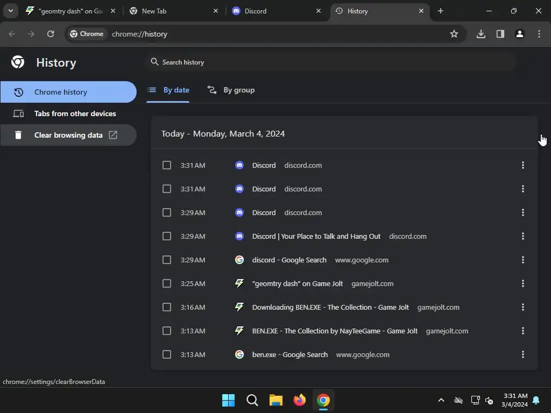
Task: Open actions menu for second 3:31 AM Discord
Action: click(x=523, y=189)
